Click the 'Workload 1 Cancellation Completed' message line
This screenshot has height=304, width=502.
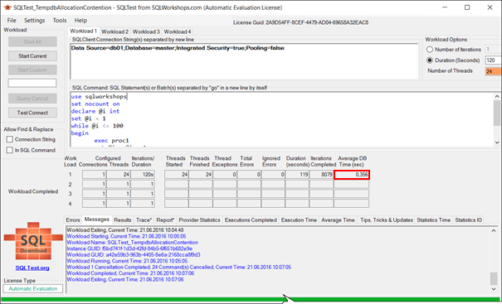(x=179, y=268)
